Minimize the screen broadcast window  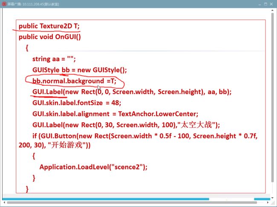[260, 4]
